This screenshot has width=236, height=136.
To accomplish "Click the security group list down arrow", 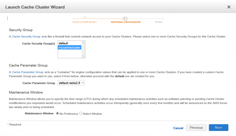I will coord(83,56).
